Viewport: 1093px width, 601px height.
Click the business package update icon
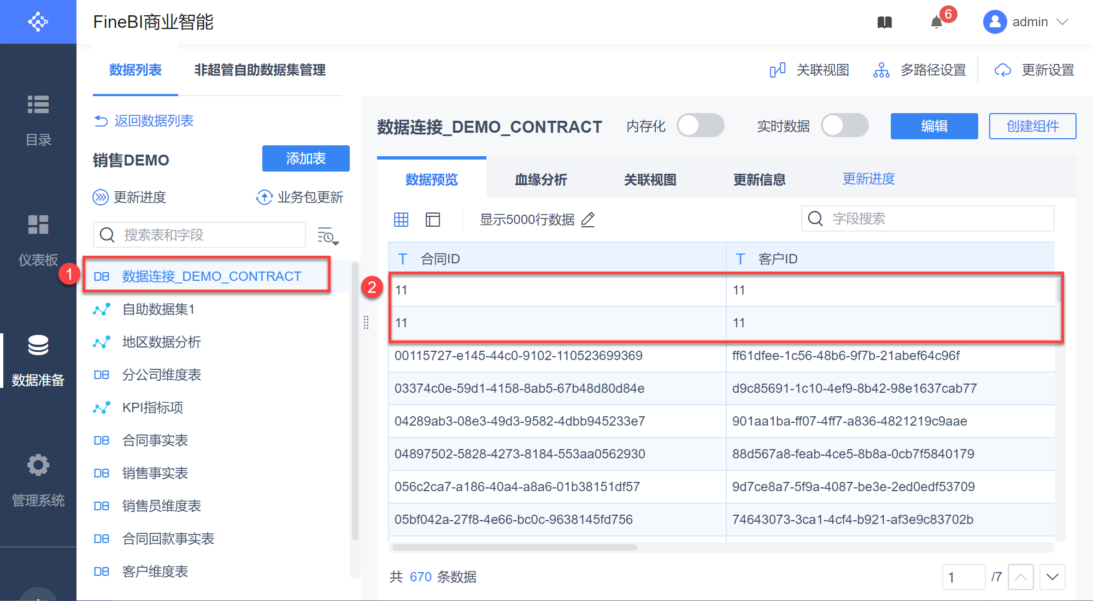tap(265, 197)
